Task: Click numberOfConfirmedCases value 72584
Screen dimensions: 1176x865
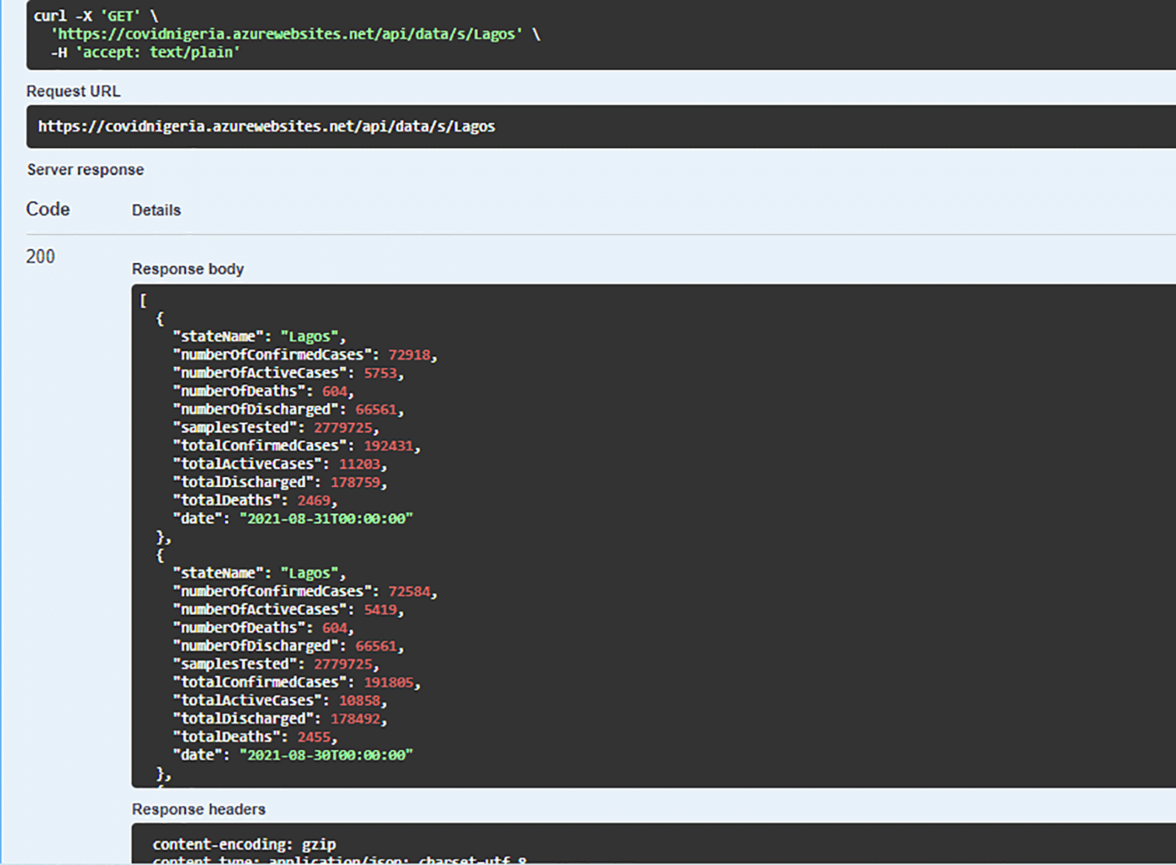Action: coord(409,591)
